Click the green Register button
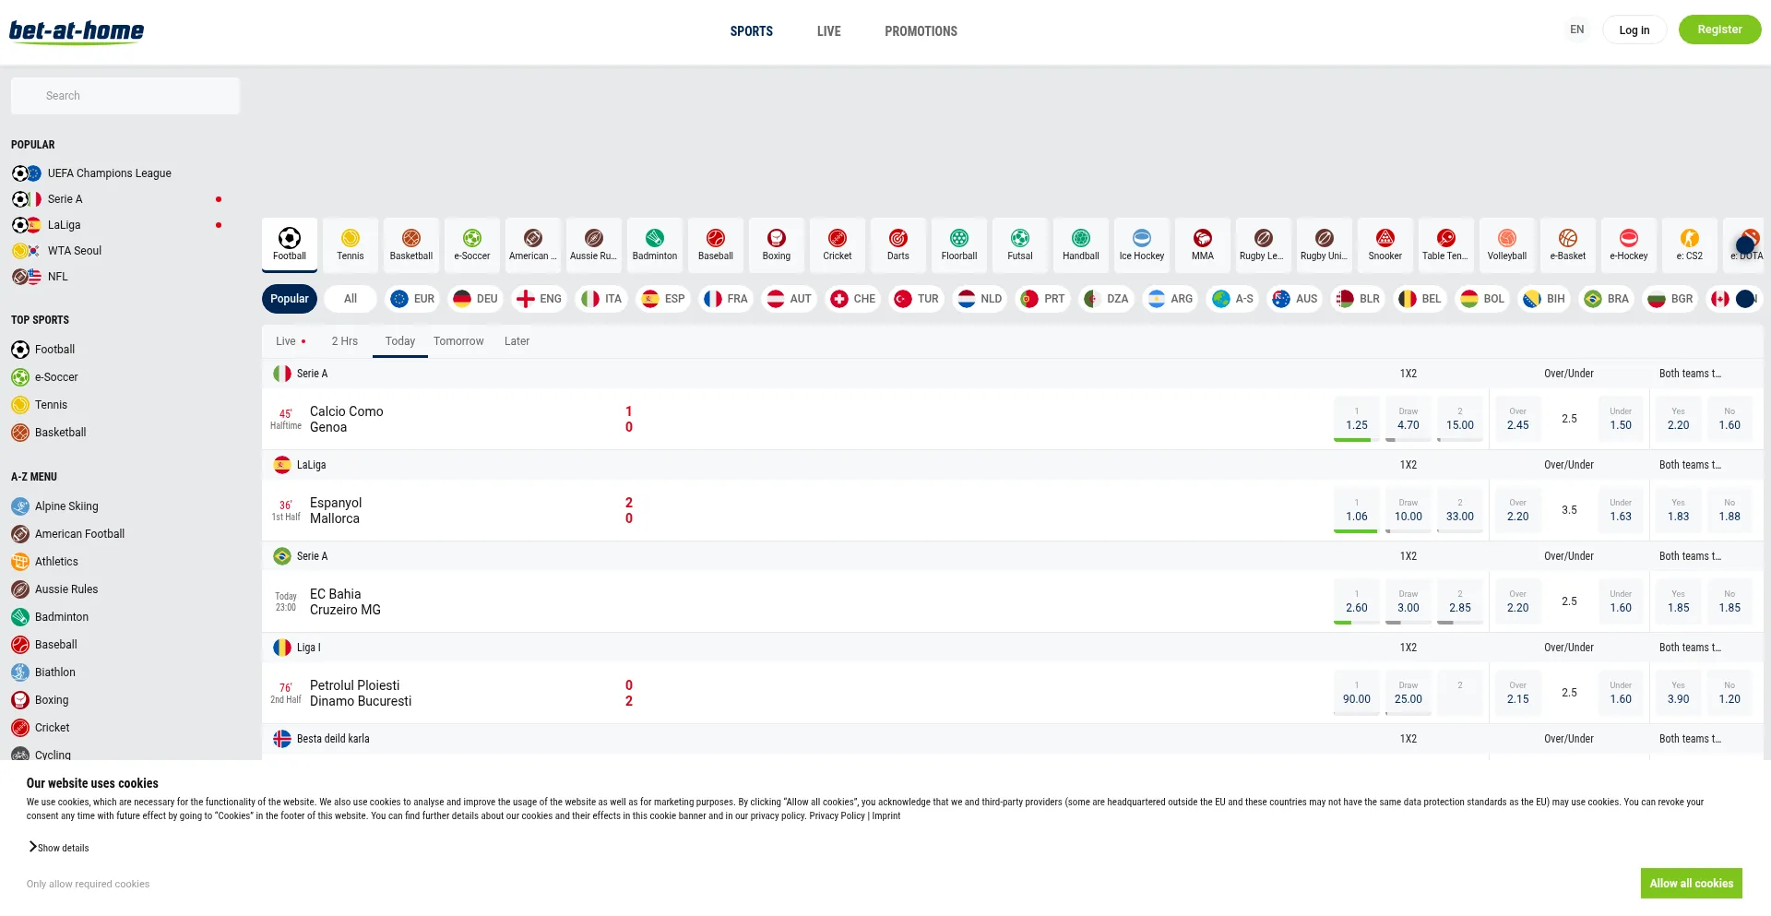This screenshot has height=916, width=1771. [1720, 30]
